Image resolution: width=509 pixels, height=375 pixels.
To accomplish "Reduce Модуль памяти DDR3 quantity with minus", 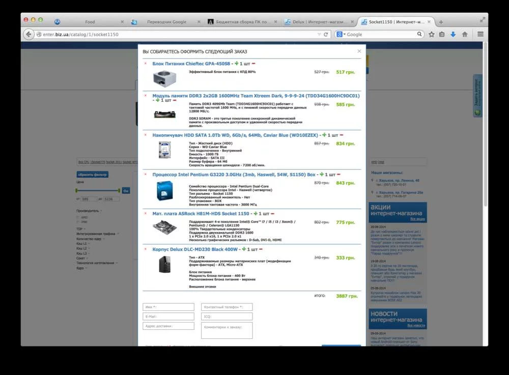I will (x=175, y=100).
